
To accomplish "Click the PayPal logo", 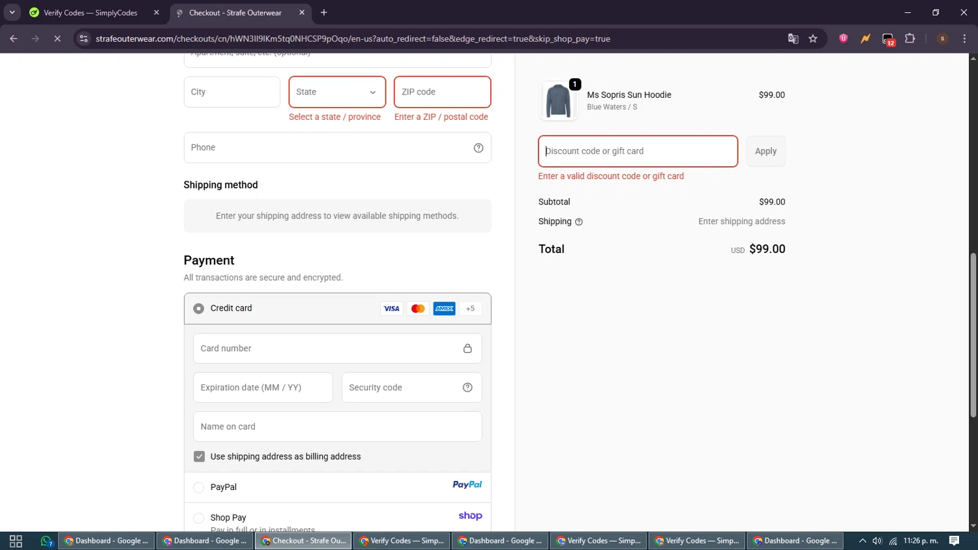I will click(x=467, y=485).
